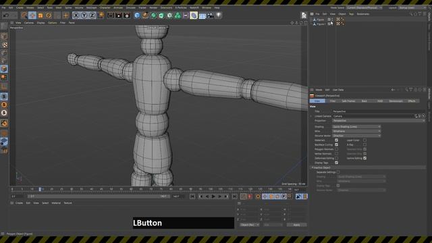432x243 pixels.
Task: Switch to Effects tab in attributes
Action: pyautogui.click(x=412, y=101)
